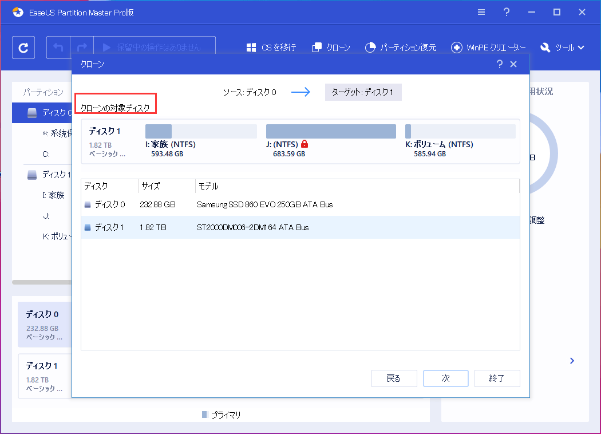
Task: Click Samsung SSD 860 EVO model text
Action: [265, 205]
